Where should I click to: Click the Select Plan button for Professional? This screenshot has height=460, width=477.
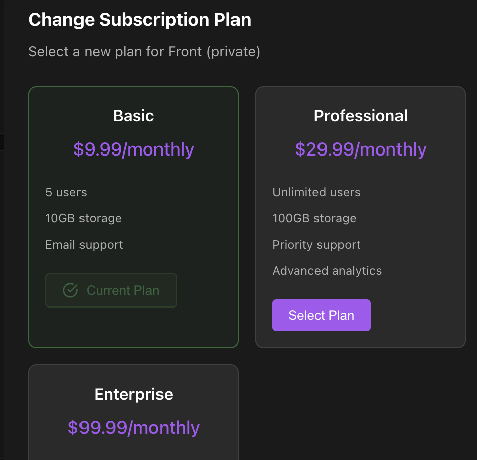point(321,316)
